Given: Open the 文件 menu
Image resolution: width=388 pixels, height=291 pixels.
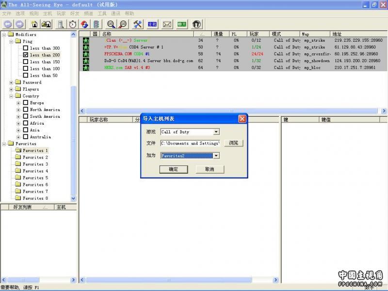Looking at the screenshot, I should tap(7, 14).
